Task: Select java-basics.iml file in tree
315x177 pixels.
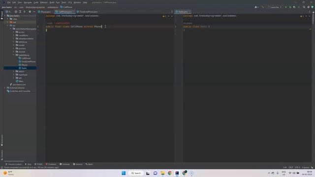Action: click(18, 85)
